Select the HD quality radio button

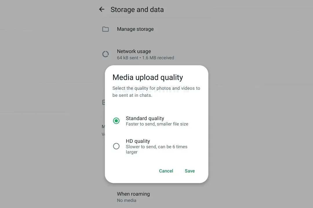coord(116,146)
